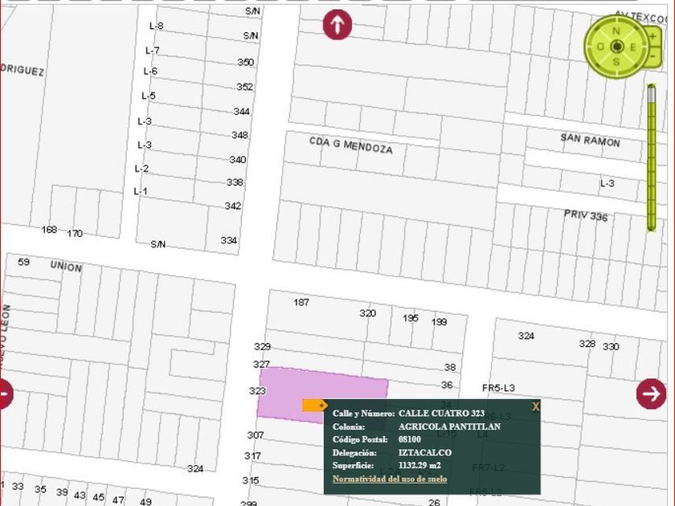Pan map west with left arrow
This screenshot has width=675, height=506.
coord(5,394)
